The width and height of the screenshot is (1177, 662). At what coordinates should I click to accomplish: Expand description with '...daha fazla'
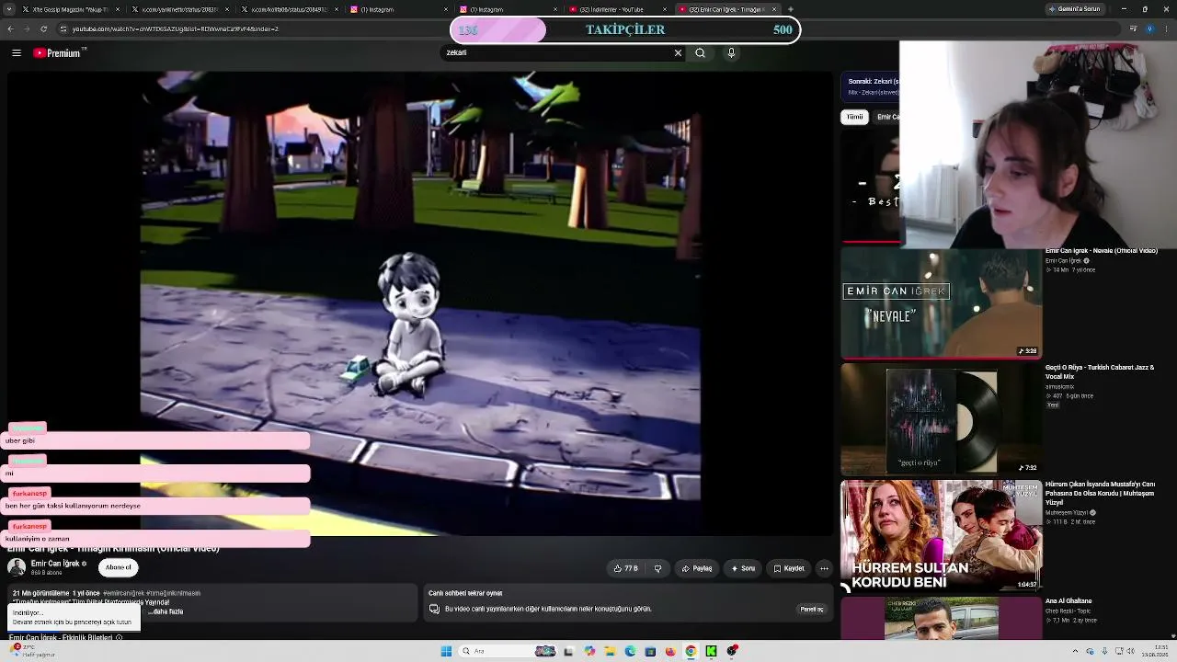point(166,611)
